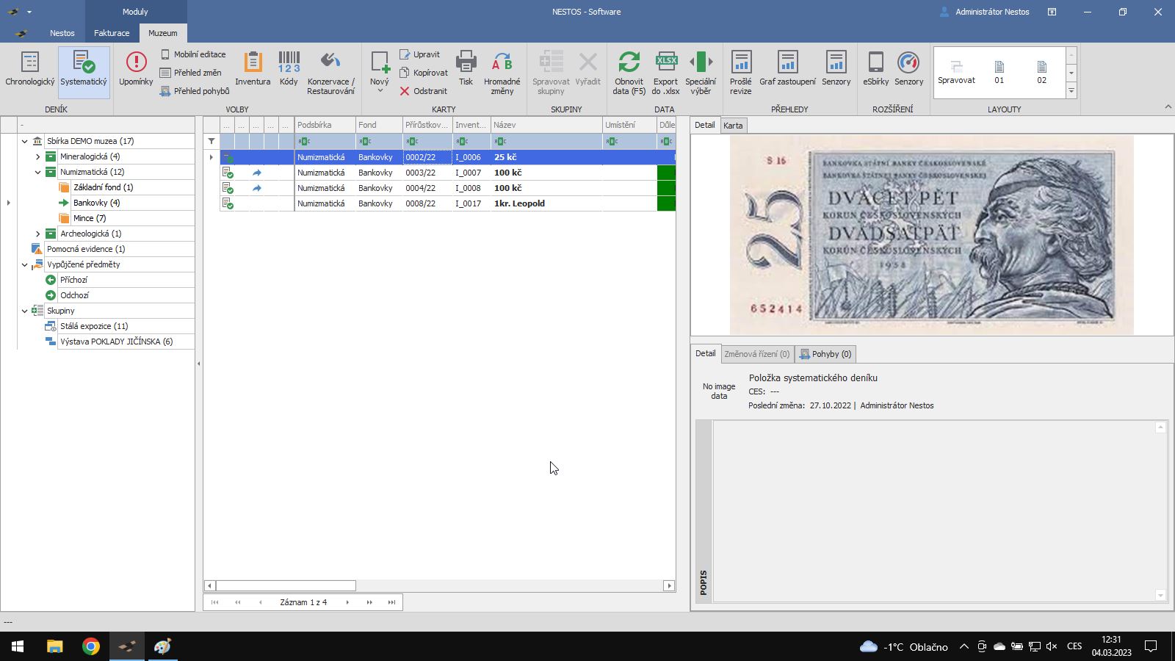Jump to last record in navigator
Image resolution: width=1175 pixels, height=661 pixels.
391,602
